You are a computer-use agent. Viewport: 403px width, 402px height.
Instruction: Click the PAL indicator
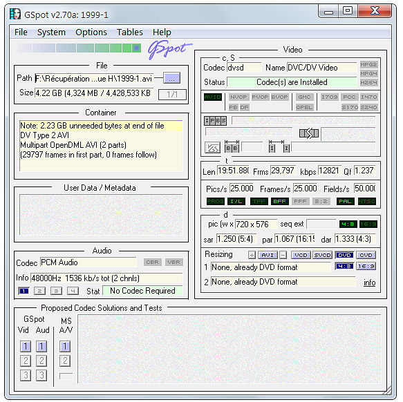pyautogui.click(x=345, y=201)
